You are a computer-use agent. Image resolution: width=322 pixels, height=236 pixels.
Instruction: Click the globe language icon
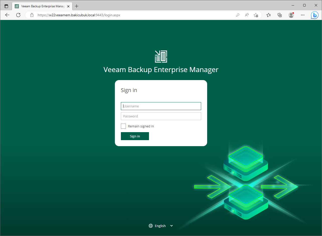(x=151, y=226)
